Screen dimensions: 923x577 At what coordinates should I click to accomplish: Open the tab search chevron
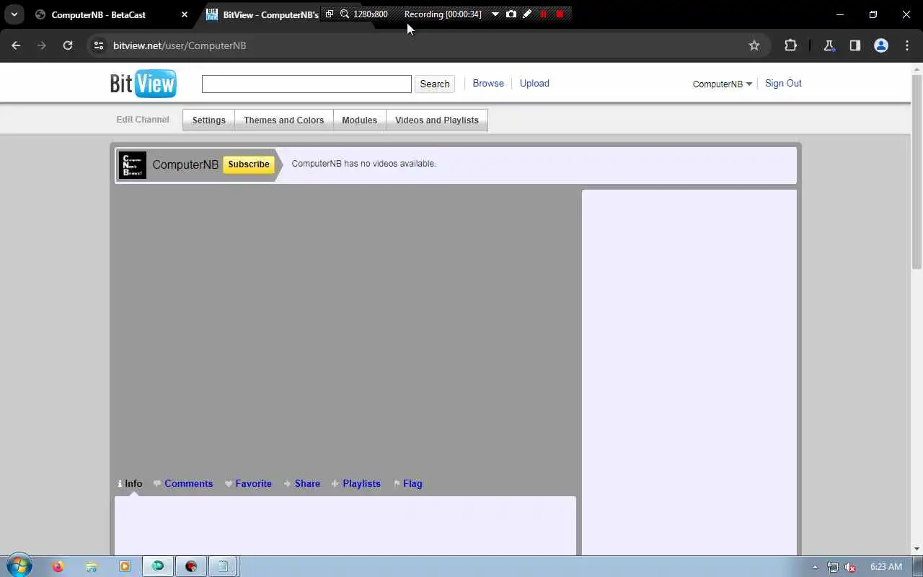pos(14,14)
